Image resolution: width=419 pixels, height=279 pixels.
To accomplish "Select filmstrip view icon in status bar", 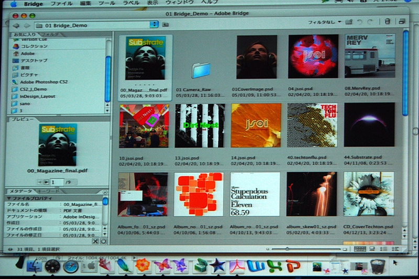I will coord(372,249).
